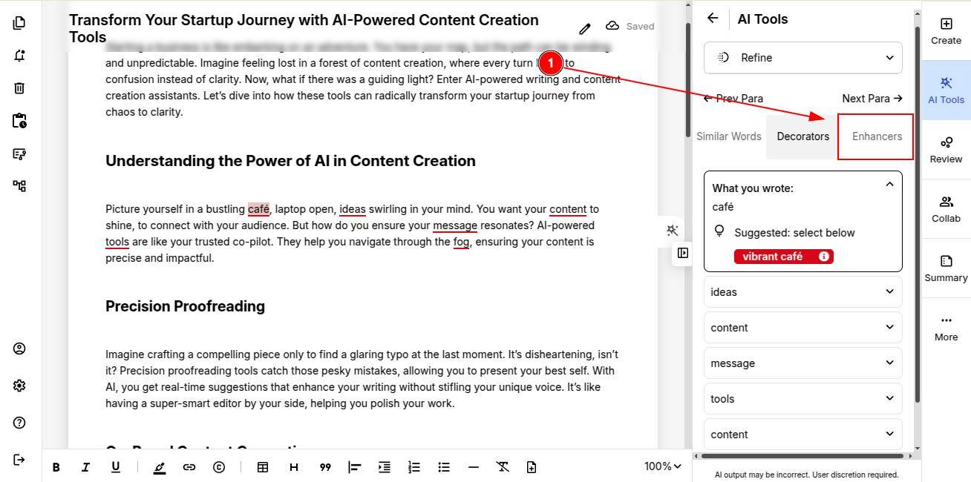Insert a blockquote using the quote icon
Image resolution: width=971 pixels, height=482 pixels.
[324, 467]
